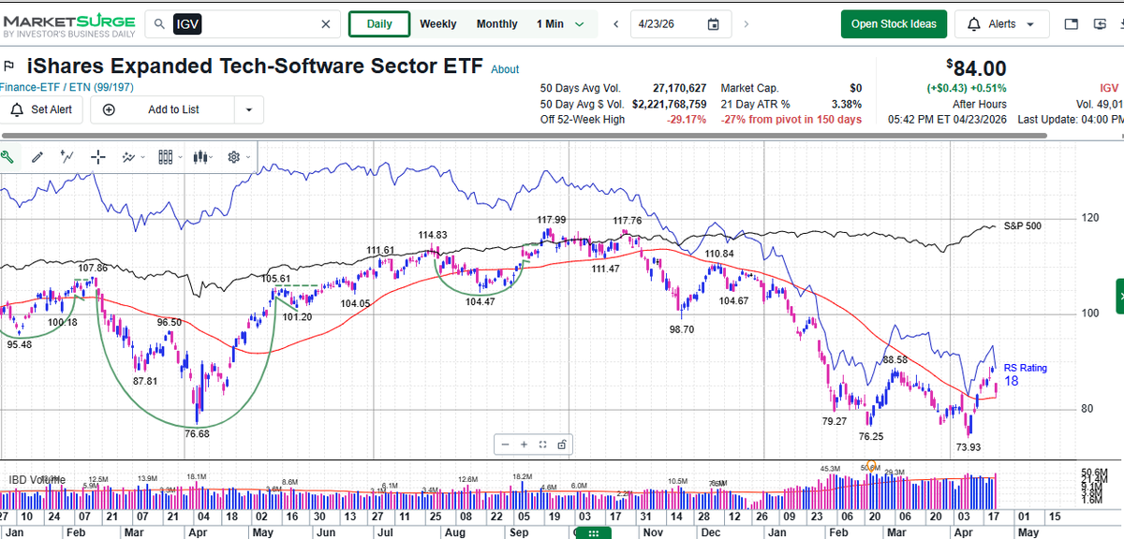This screenshot has height=539, width=1124.
Task: Click Open Stock Ideas button
Action: pos(894,24)
